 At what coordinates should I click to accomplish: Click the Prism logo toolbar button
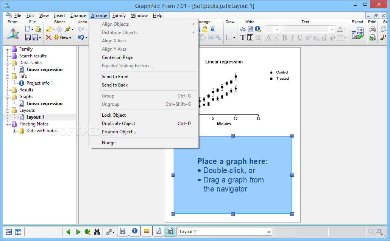click(x=12, y=34)
